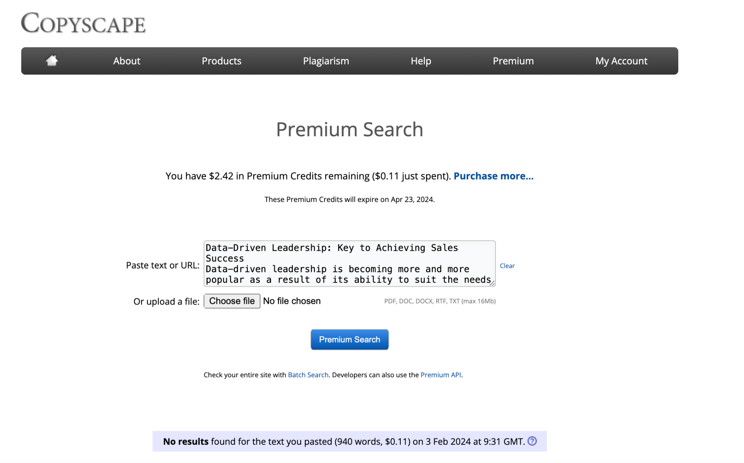Click the Purchase more link
Image resolution: width=744 pixels, height=463 pixels.
pos(493,176)
